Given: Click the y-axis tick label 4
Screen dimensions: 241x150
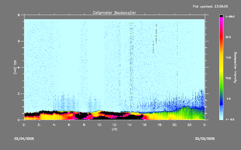Looking at the screenshot, I should coord(19,67).
